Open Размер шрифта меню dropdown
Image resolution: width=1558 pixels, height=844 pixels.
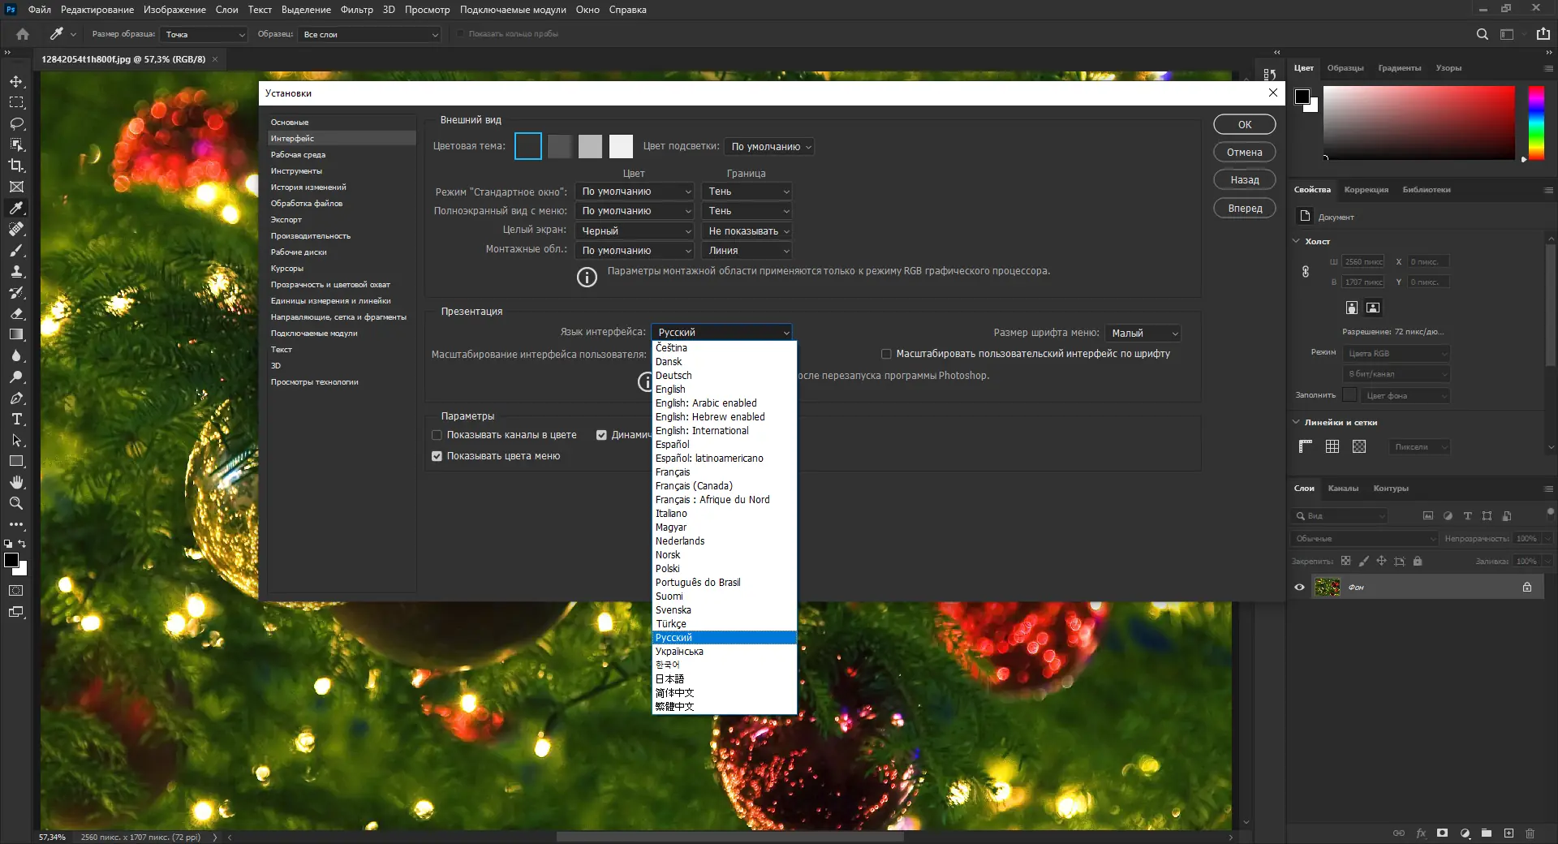[x=1143, y=334]
